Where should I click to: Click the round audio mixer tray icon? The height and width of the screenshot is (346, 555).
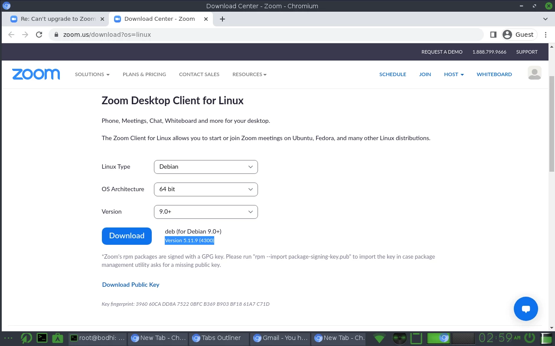click(399, 338)
